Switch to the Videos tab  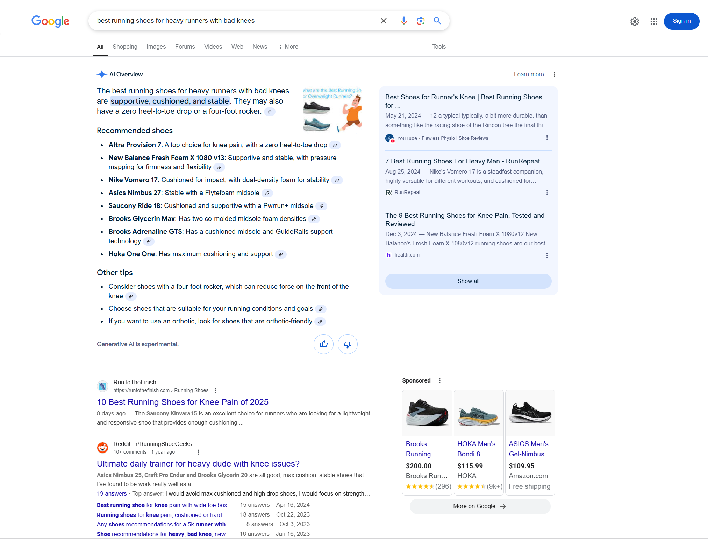[x=213, y=47]
